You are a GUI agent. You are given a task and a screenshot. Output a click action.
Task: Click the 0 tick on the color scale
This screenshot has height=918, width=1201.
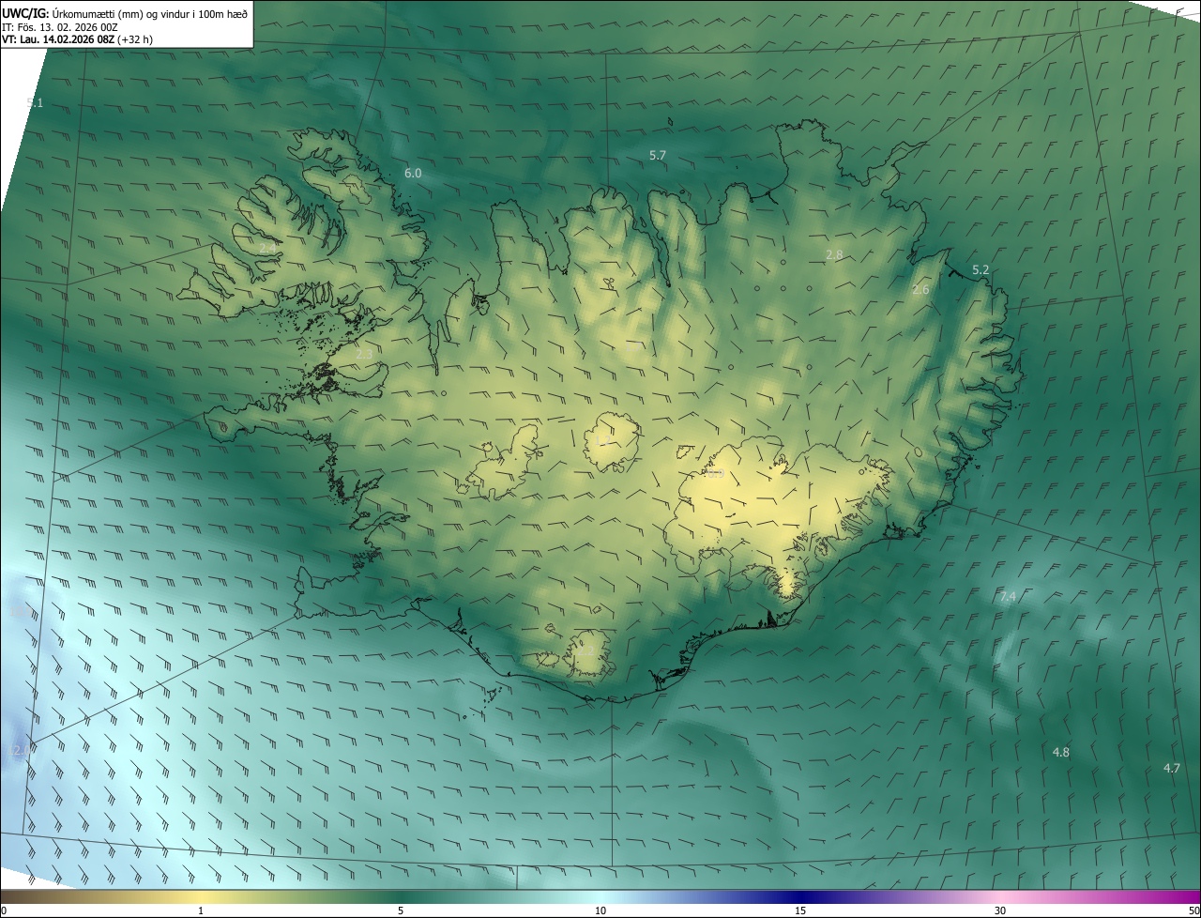click(x=4, y=910)
